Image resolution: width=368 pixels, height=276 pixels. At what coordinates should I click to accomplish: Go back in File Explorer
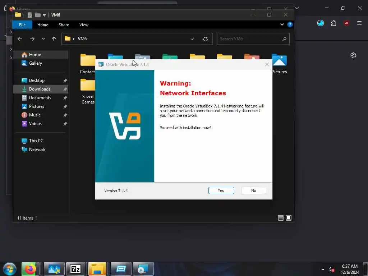(x=20, y=39)
